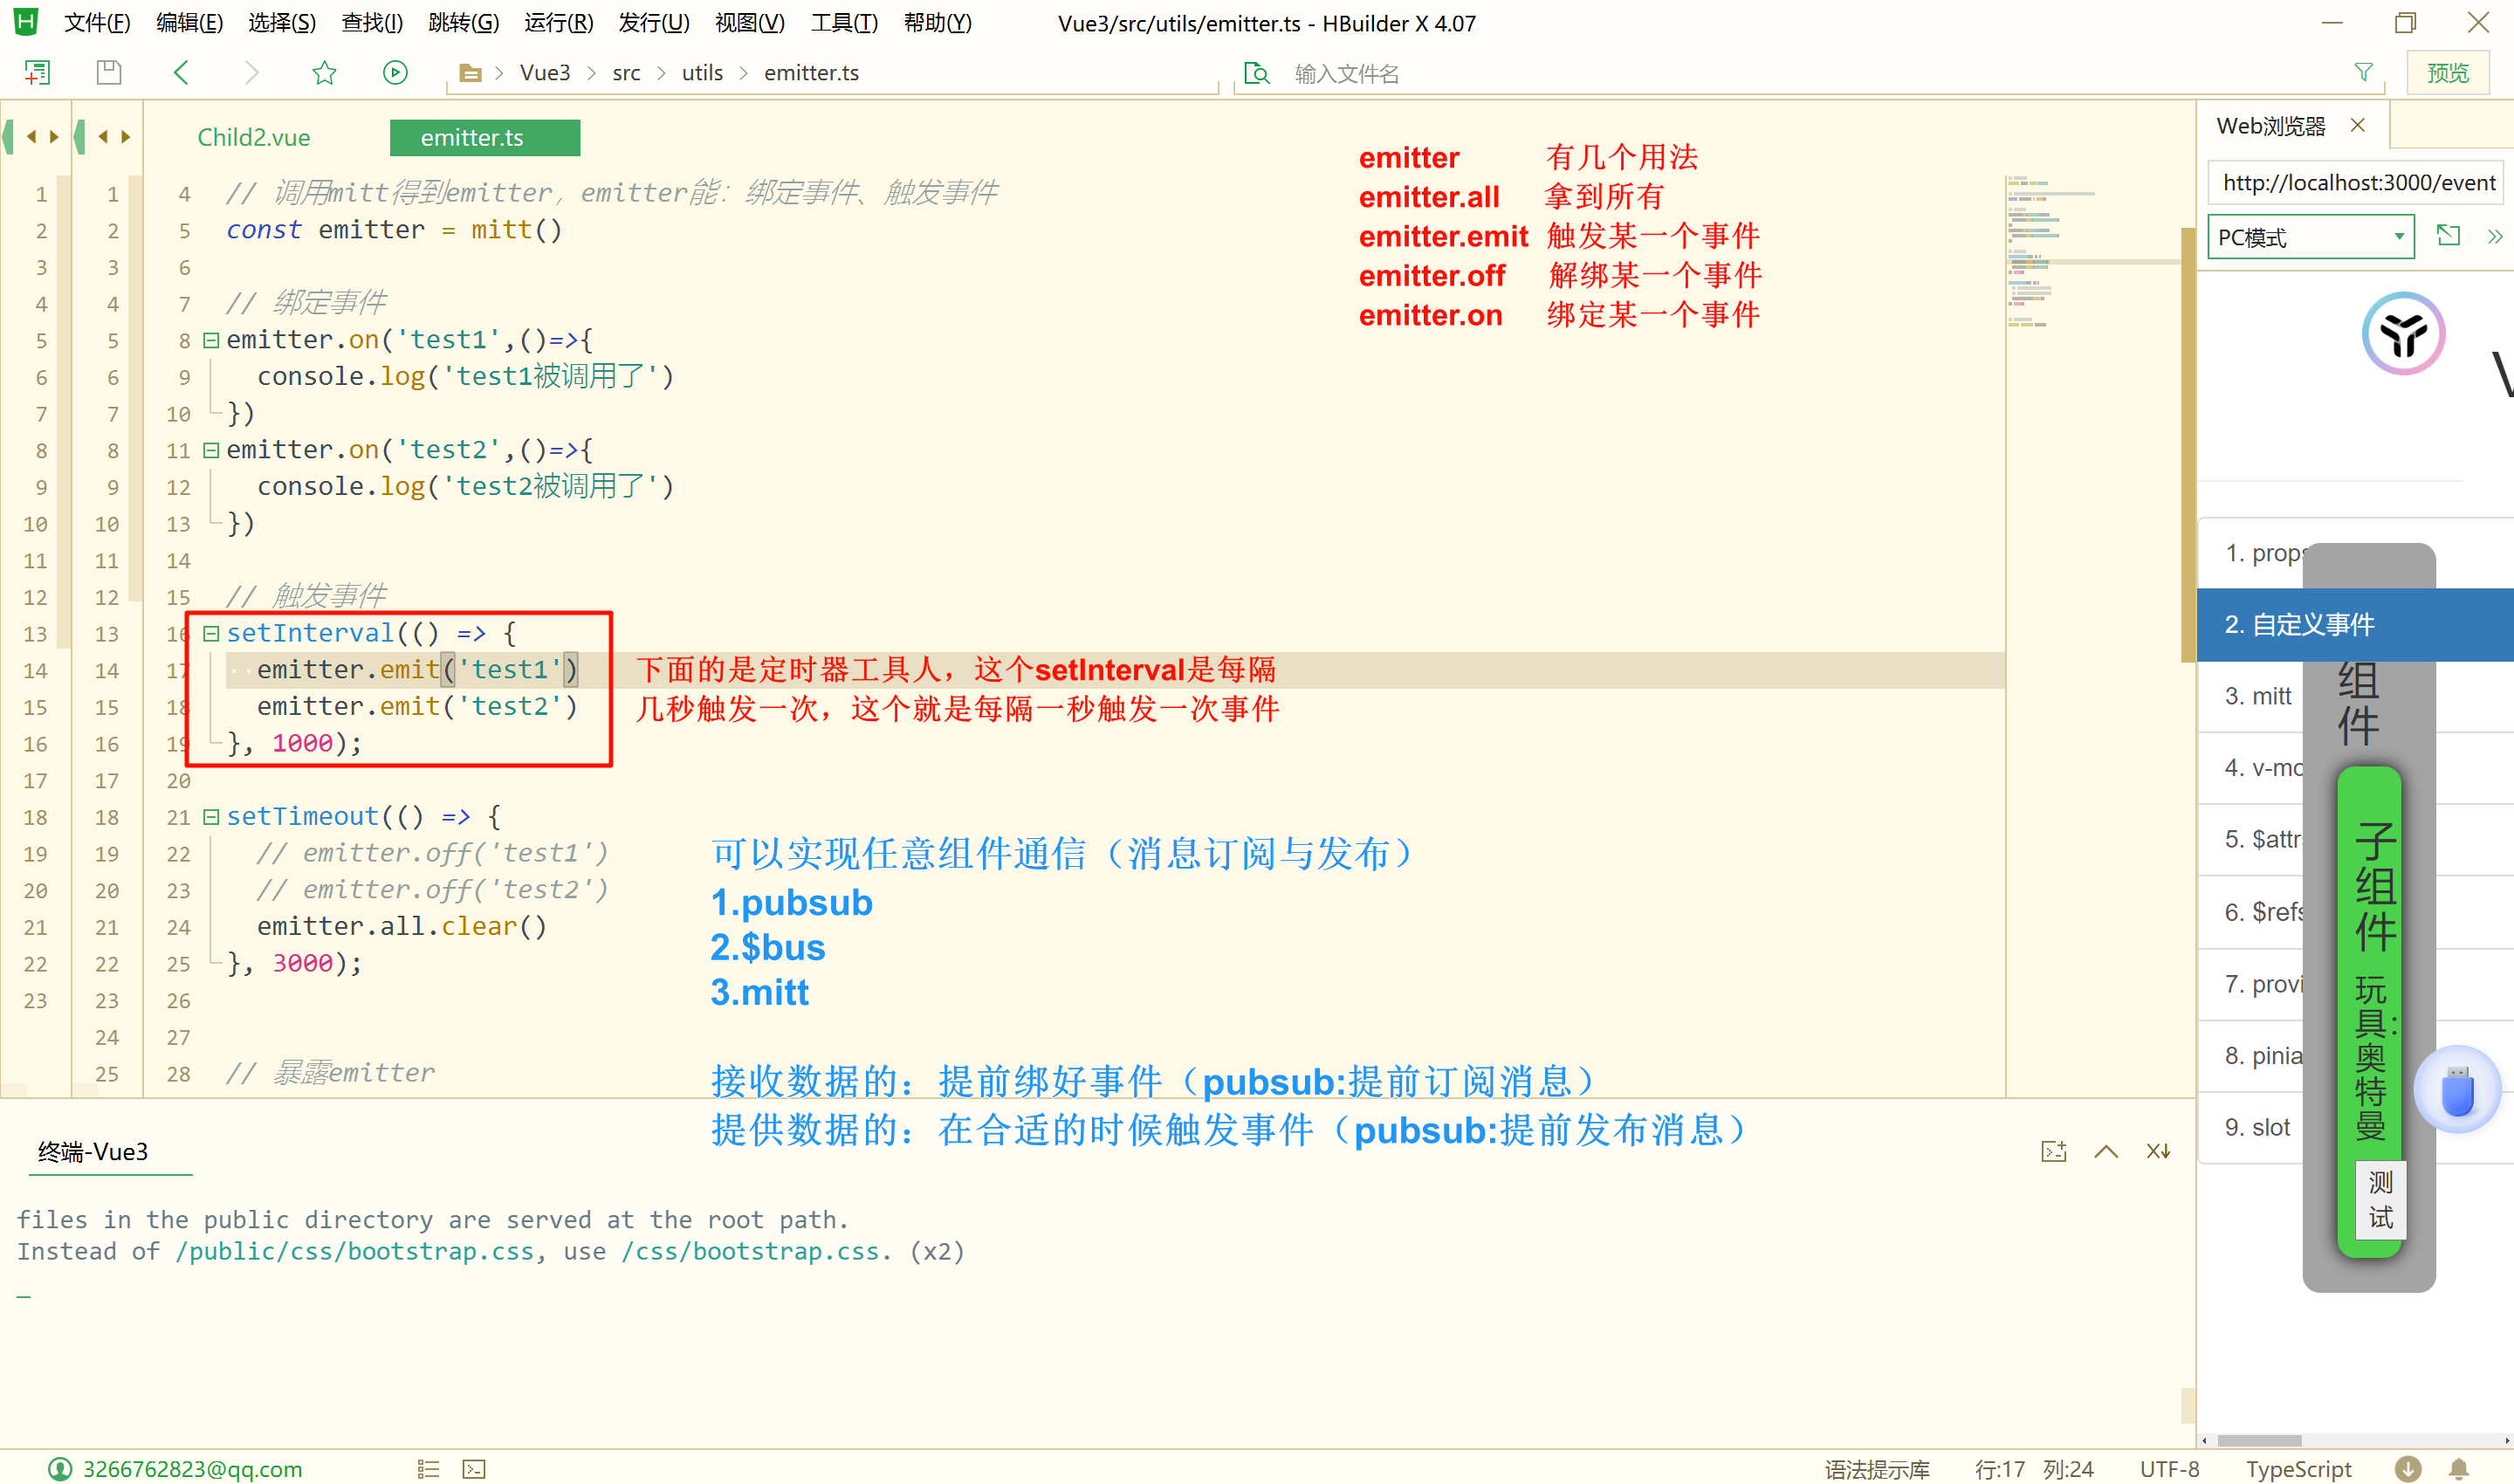Toggle fold on emitter.on test1 block
Image resolution: width=2514 pixels, height=1484 pixels.
pyautogui.click(x=211, y=340)
